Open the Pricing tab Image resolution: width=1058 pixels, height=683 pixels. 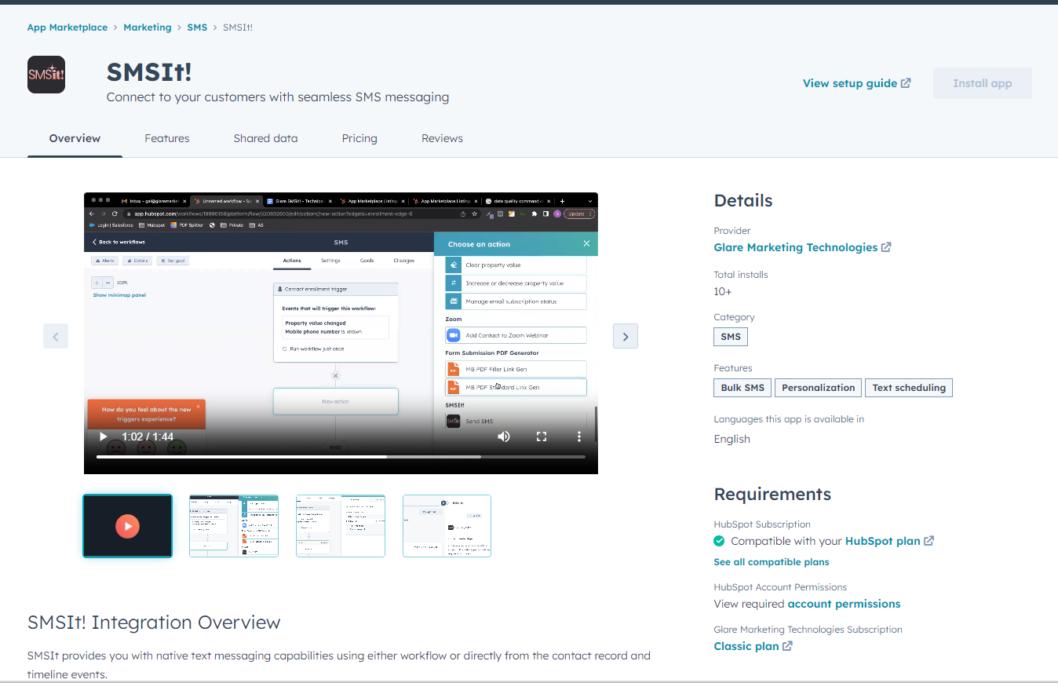click(359, 138)
